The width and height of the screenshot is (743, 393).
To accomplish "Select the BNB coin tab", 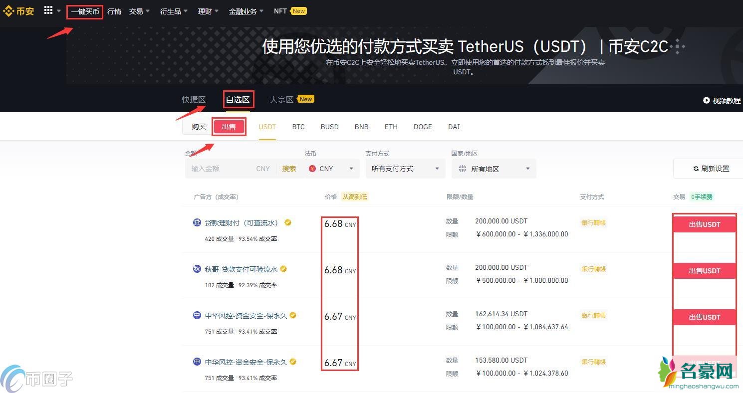I will [x=362, y=127].
